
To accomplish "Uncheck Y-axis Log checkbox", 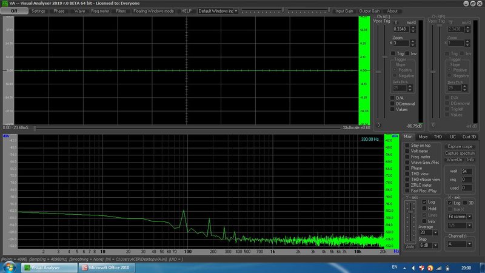I will pyautogui.click(x=424, y=202).
